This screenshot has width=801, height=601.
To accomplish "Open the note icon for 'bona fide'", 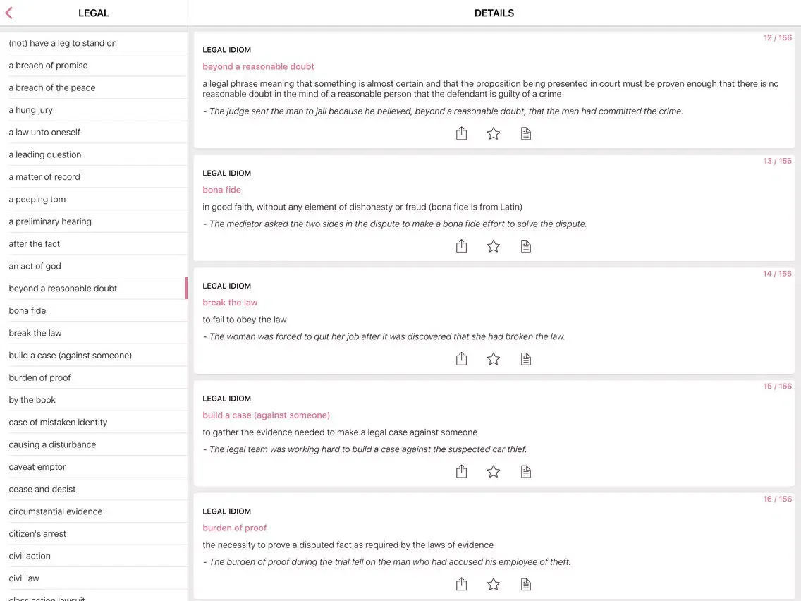I will pos(526,246).
